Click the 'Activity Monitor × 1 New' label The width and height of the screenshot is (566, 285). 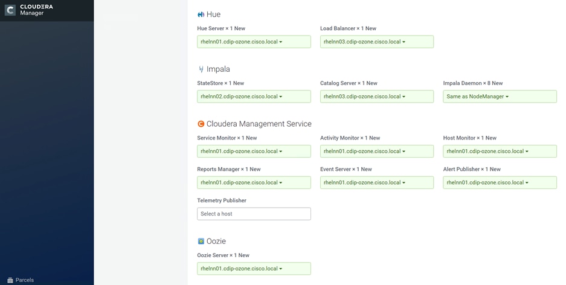[350, 138]
